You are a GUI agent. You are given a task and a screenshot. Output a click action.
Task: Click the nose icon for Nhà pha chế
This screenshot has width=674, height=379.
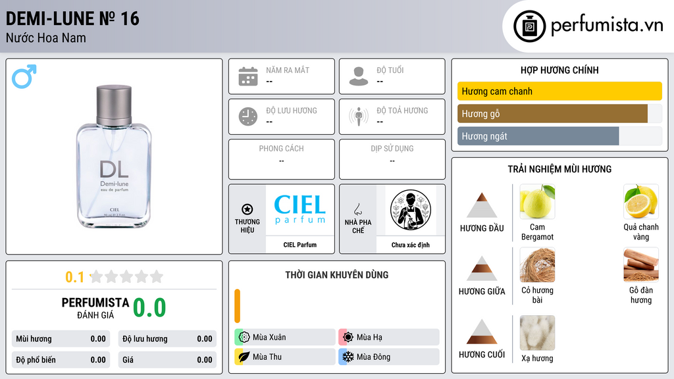(x=357, y=209)
